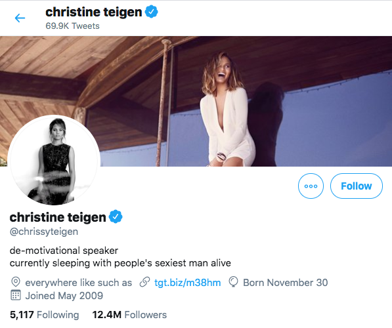This screenshot has height=328, width=392.
Task: Open the three-dot more options menu
Action: pos(311,186)
